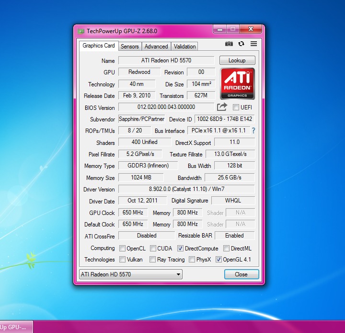Toggle the OpenGL 4.1 checkbox
This screenshot has width=345, height=333.
218,260
